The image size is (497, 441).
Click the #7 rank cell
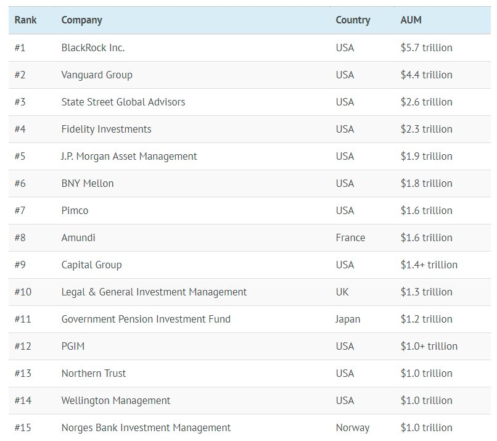pyautogui.click(x=20, y=210)
